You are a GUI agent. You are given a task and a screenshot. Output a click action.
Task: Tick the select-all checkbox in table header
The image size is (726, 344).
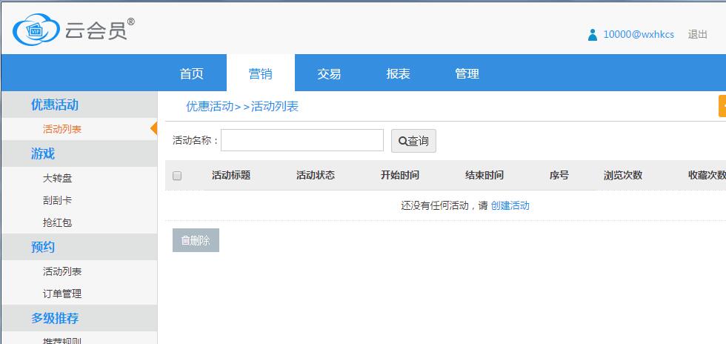pos(177,176)
